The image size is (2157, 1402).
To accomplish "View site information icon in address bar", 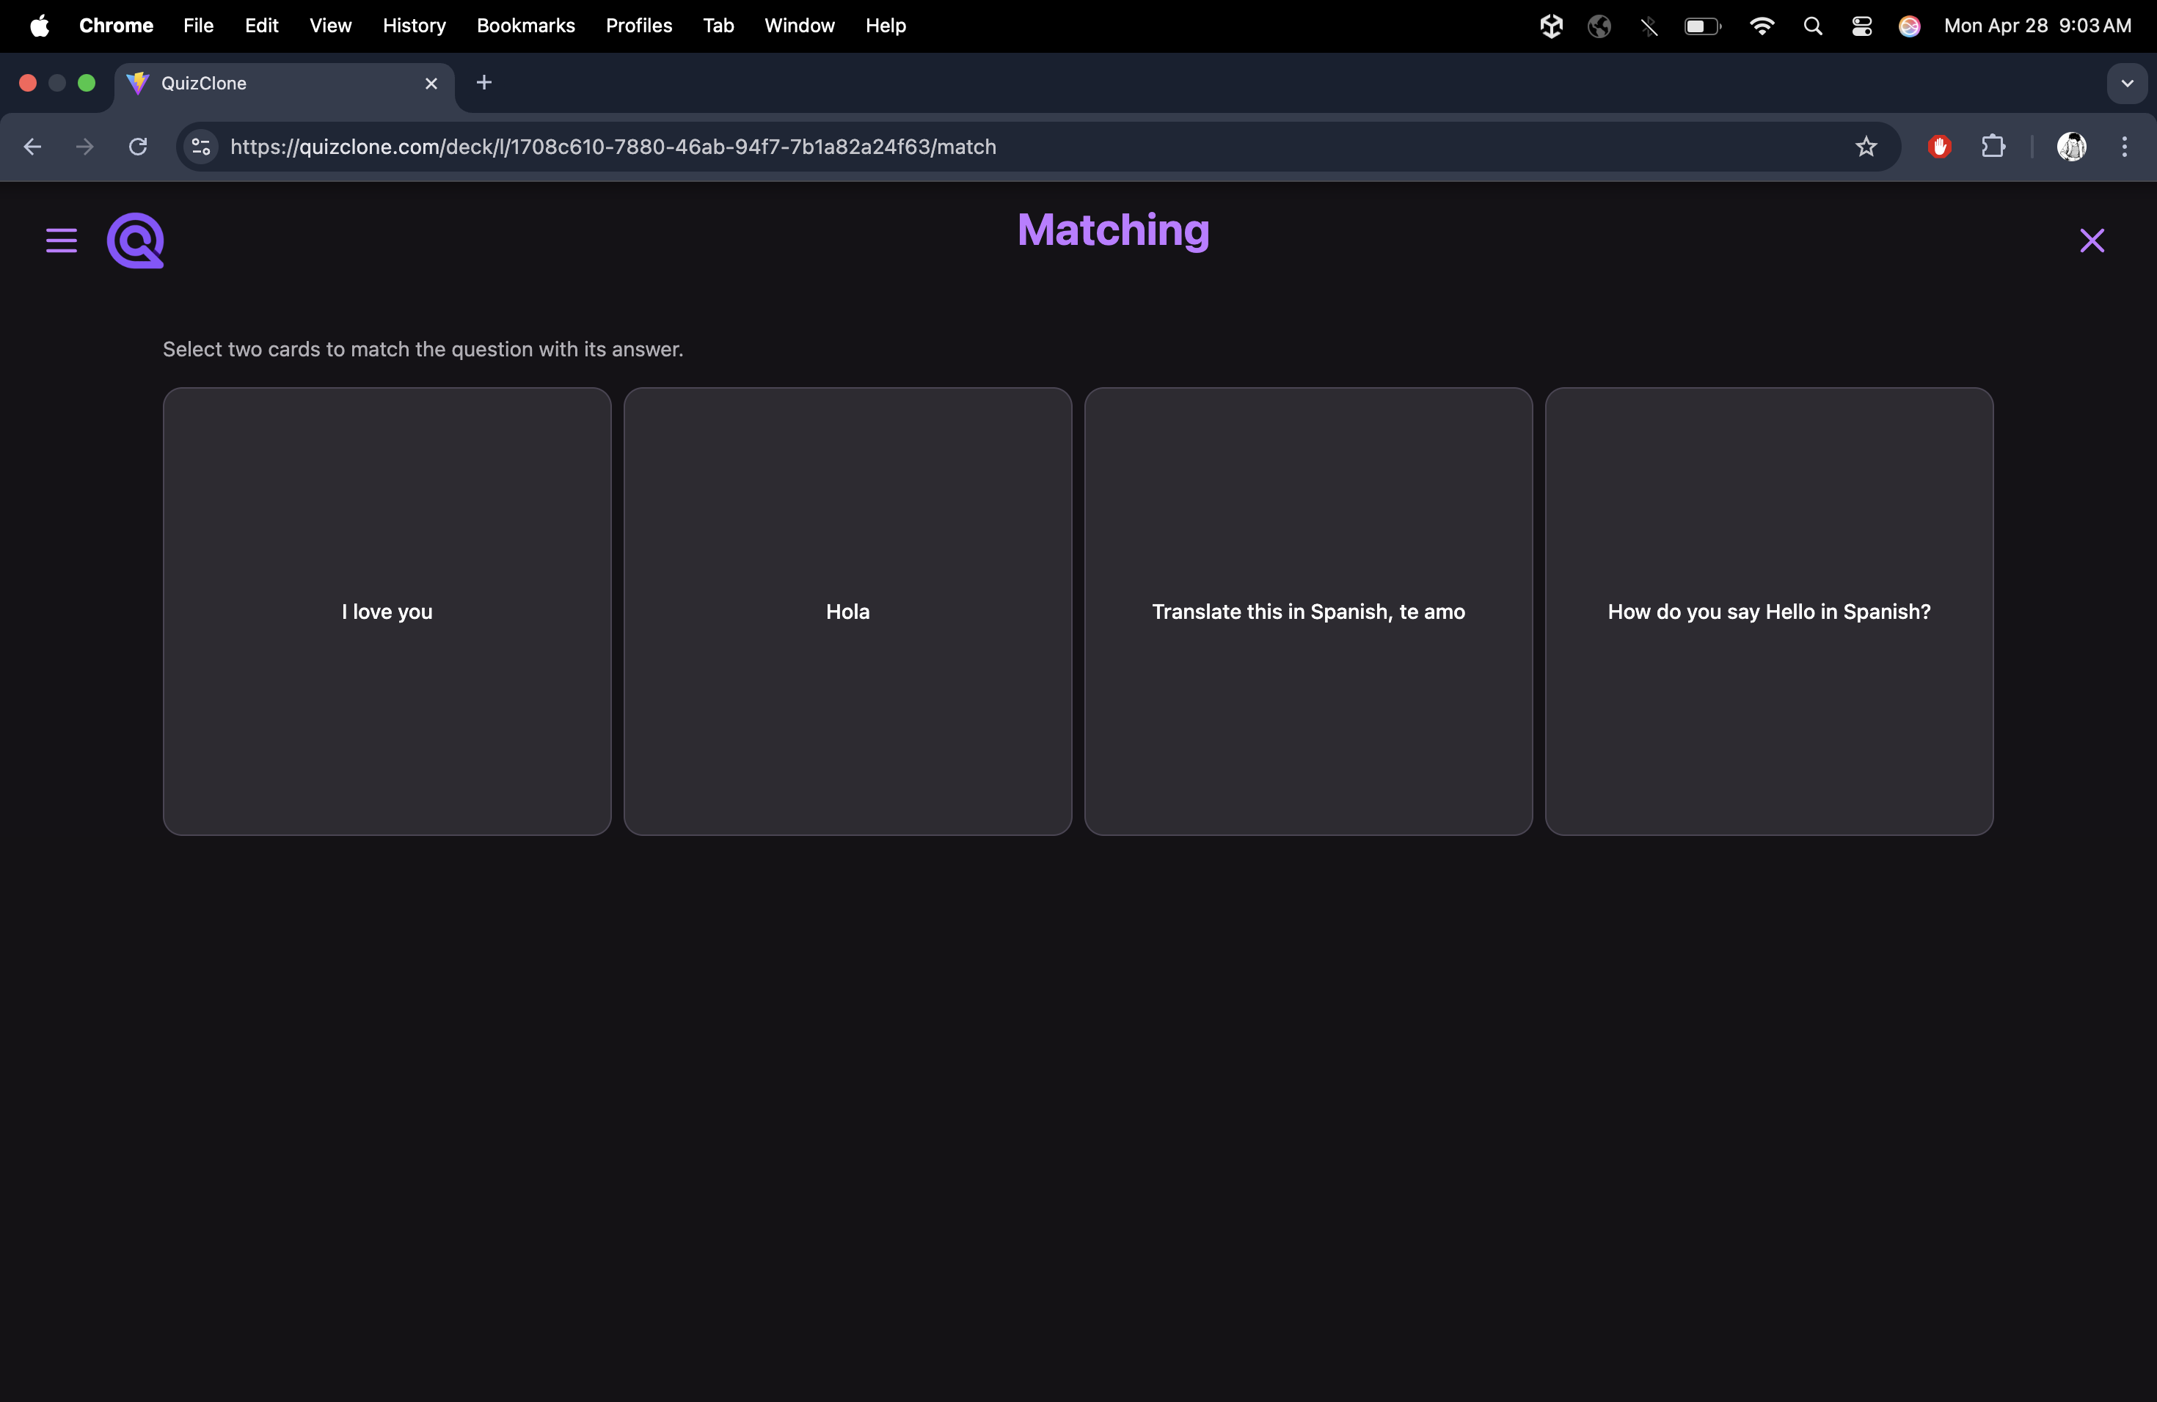I will [x=201, y=147].
